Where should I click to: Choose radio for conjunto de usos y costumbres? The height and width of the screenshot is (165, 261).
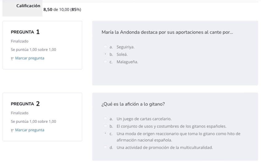click(x=105, y=126)
